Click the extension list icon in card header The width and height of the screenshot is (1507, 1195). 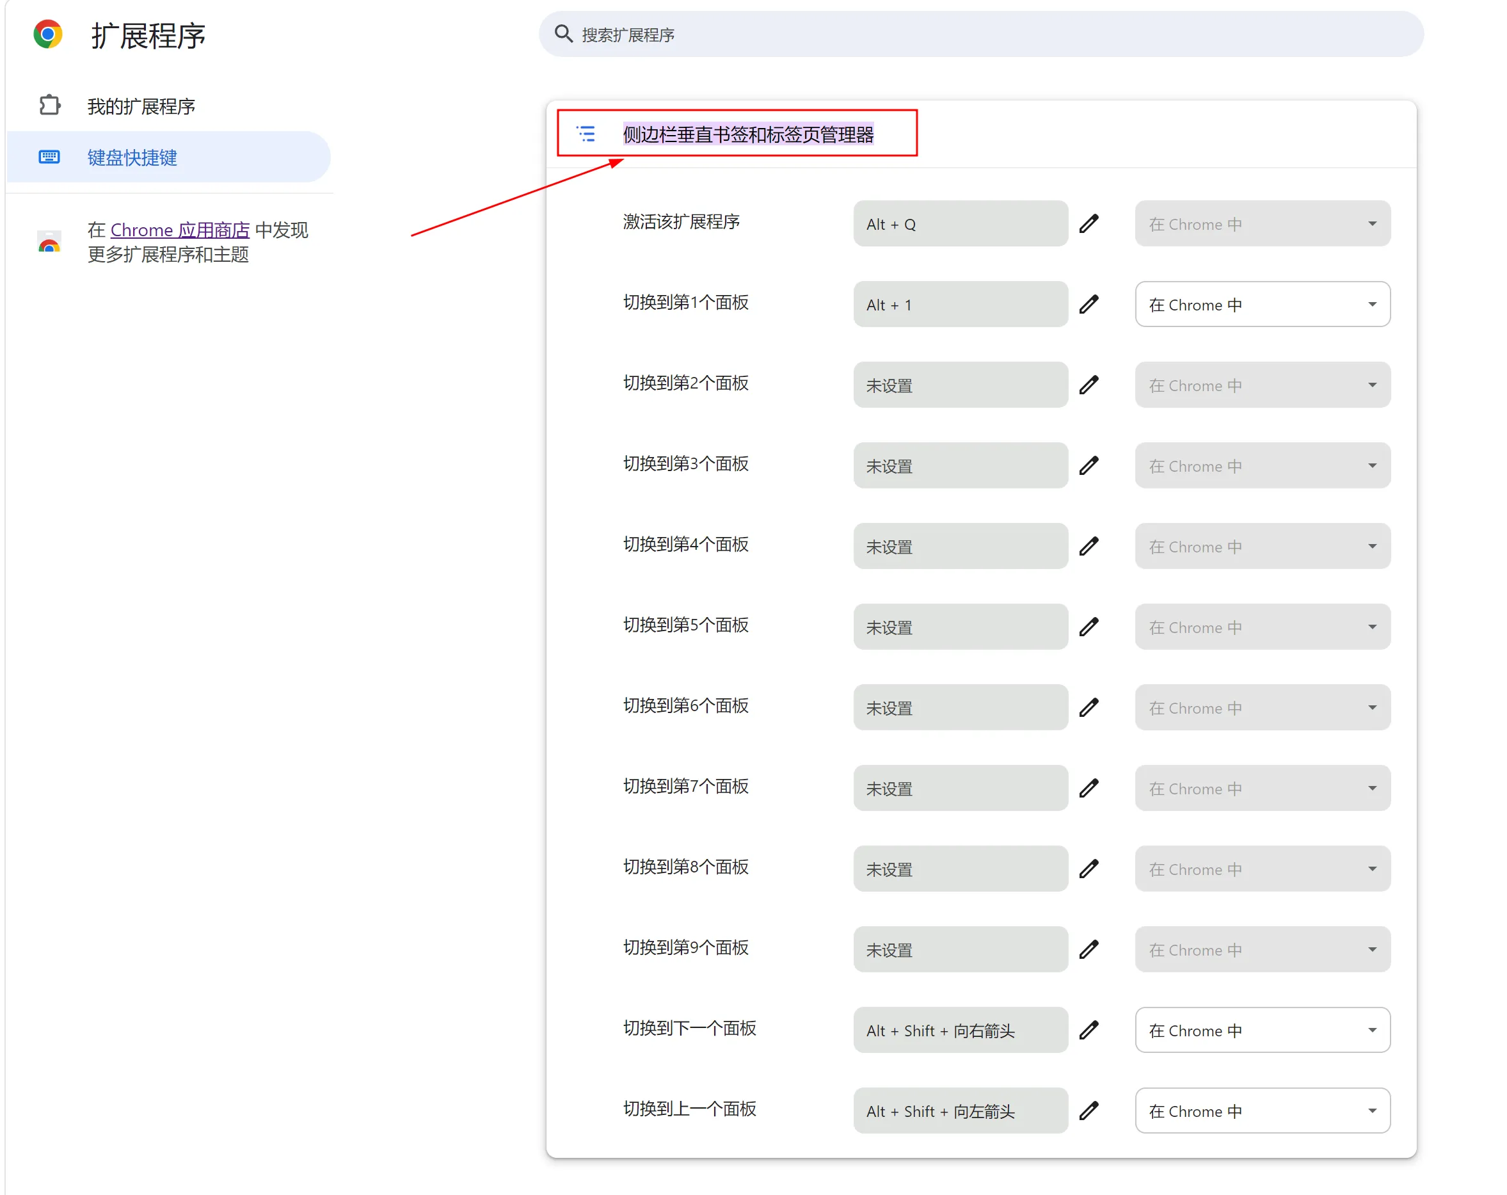pyautogui.click(x=586, y=134)
